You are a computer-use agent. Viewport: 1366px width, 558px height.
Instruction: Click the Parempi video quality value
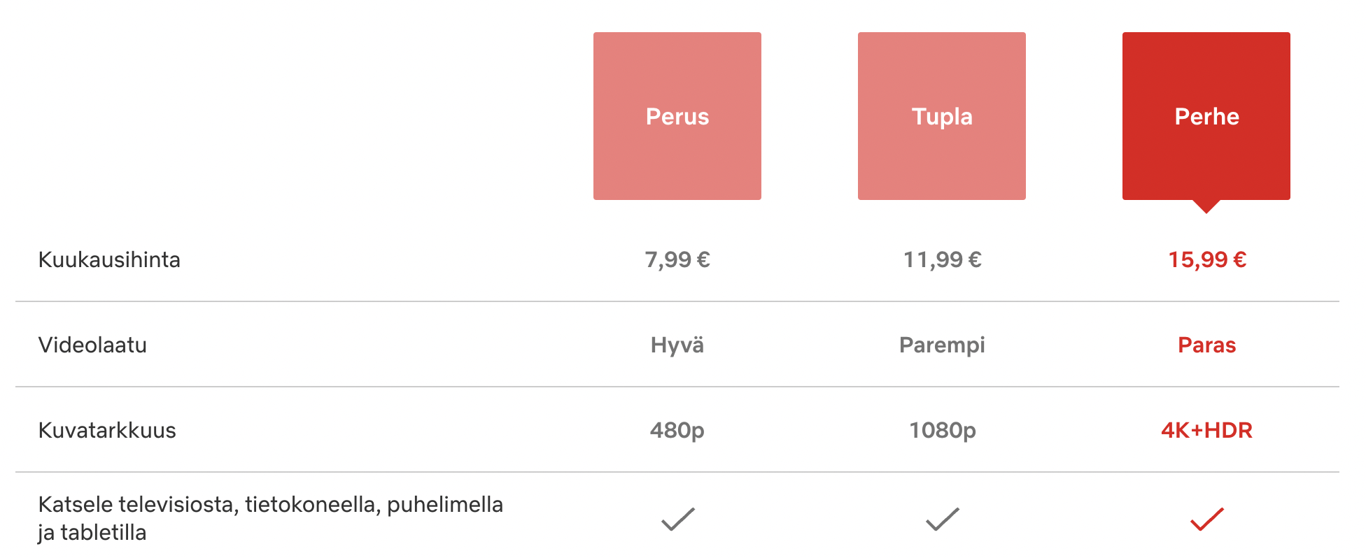pyautogui.click(x=942, y=345)
